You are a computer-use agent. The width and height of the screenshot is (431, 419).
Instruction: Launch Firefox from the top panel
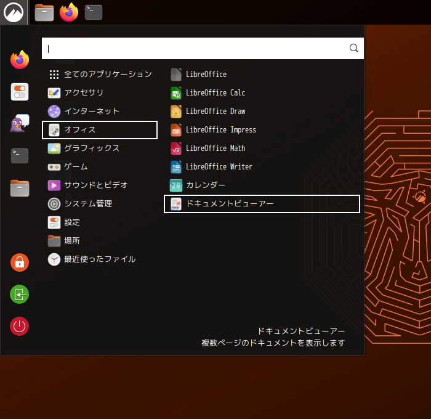(x=69, y=12)
